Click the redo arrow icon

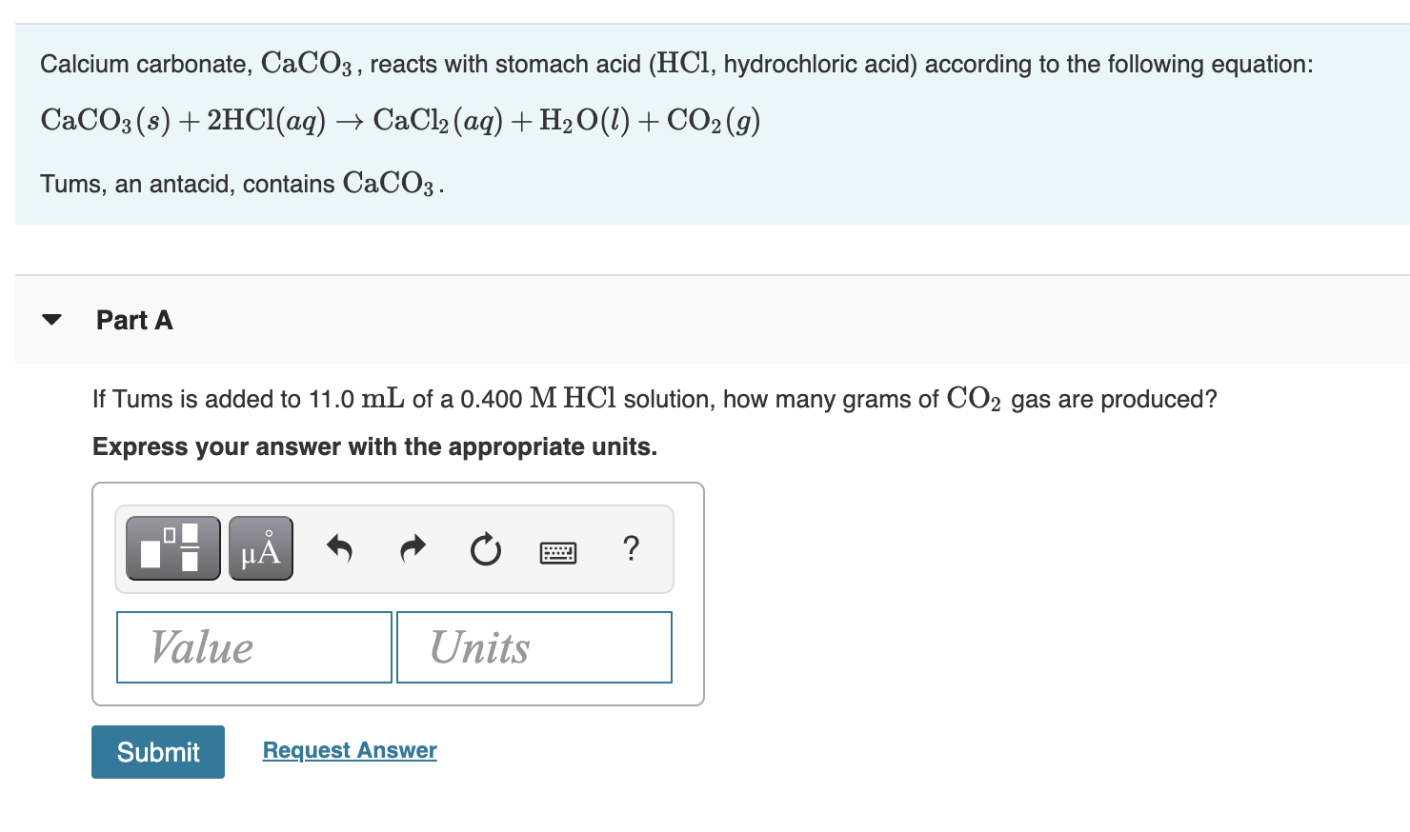413,548
